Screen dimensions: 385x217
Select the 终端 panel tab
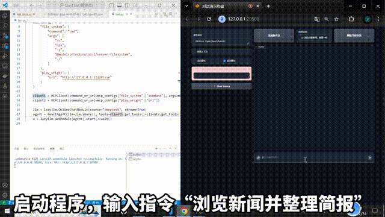[x=52, y=149]
